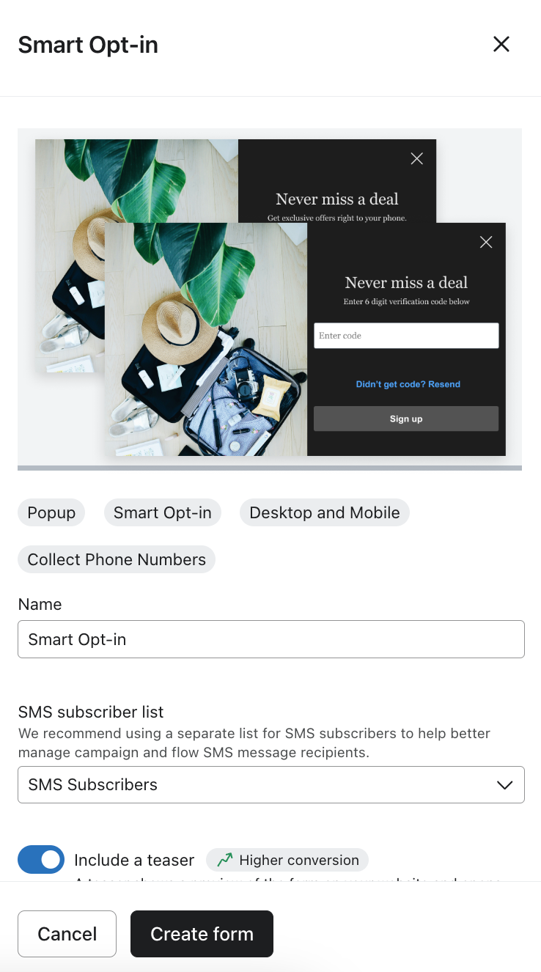Click the X on back preview popup

pyautogui.click(x=417, y=158)
